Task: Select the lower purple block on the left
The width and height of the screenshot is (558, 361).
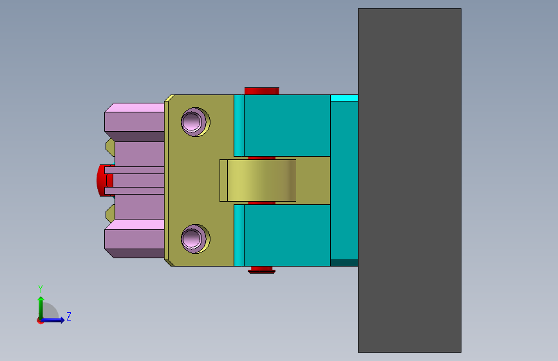Action: click(135, 238)
